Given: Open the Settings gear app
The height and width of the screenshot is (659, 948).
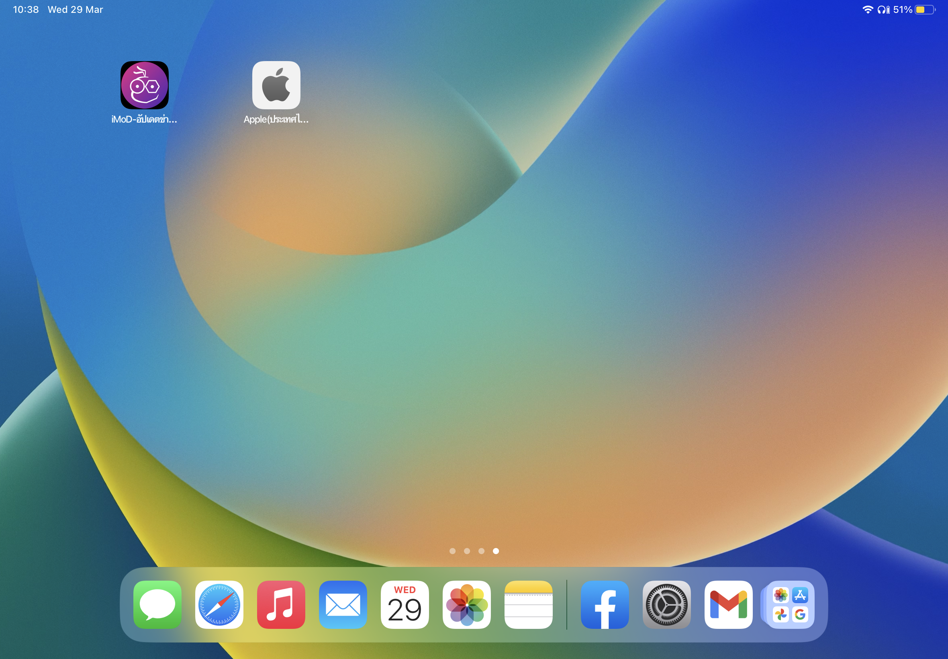Looking at the screenshot, I should point(666,604).
